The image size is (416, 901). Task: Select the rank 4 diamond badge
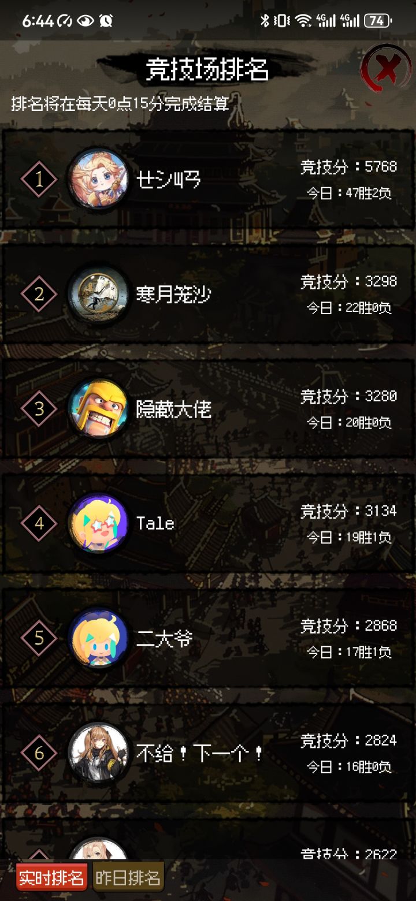39,523
